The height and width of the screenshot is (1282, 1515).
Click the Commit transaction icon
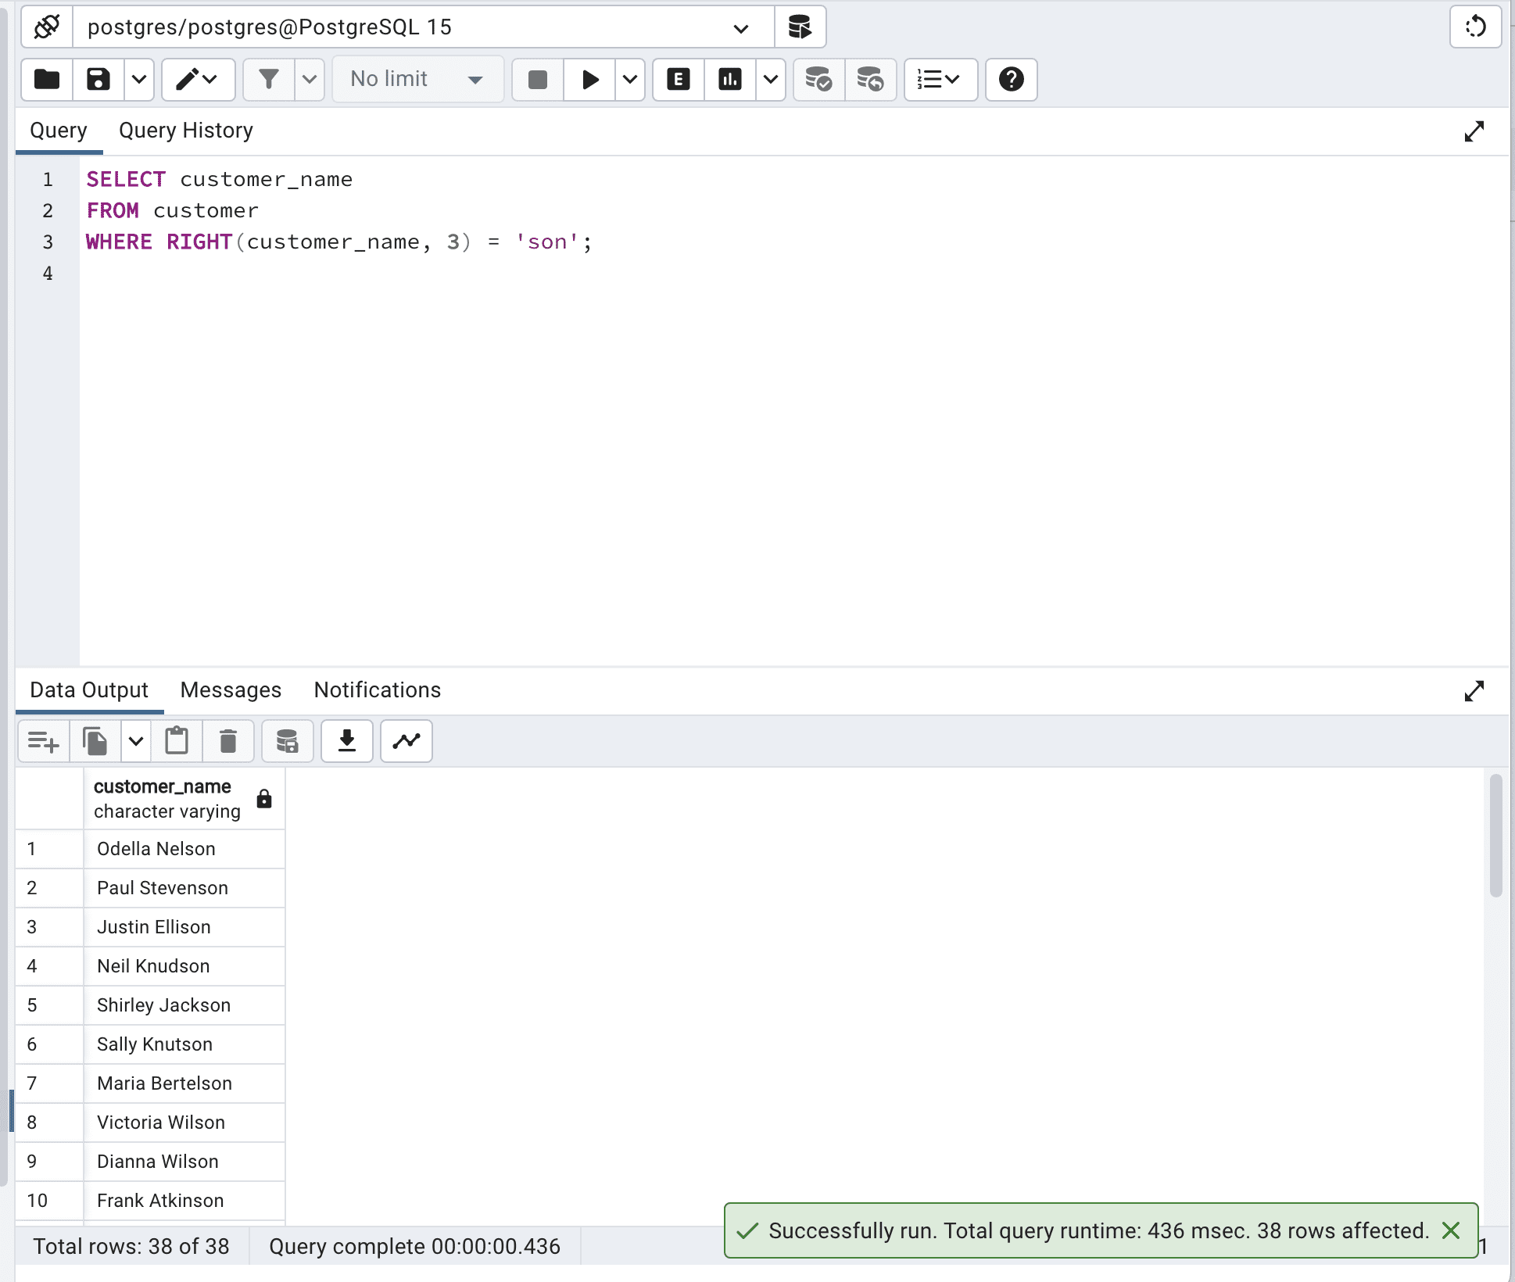(x=818, y=79)
